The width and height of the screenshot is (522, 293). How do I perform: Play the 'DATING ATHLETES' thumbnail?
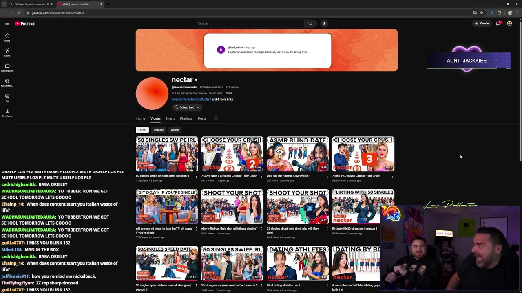point(298,263)
